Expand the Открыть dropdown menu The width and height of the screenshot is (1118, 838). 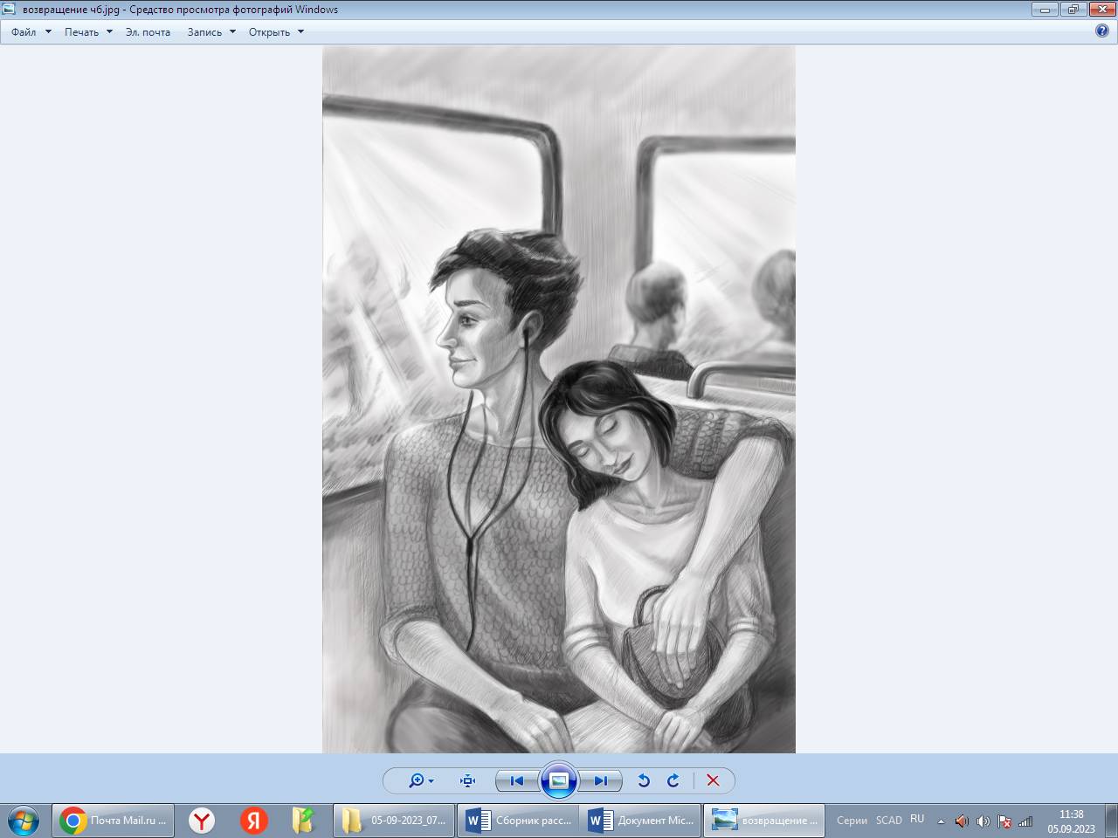point(276,32)
